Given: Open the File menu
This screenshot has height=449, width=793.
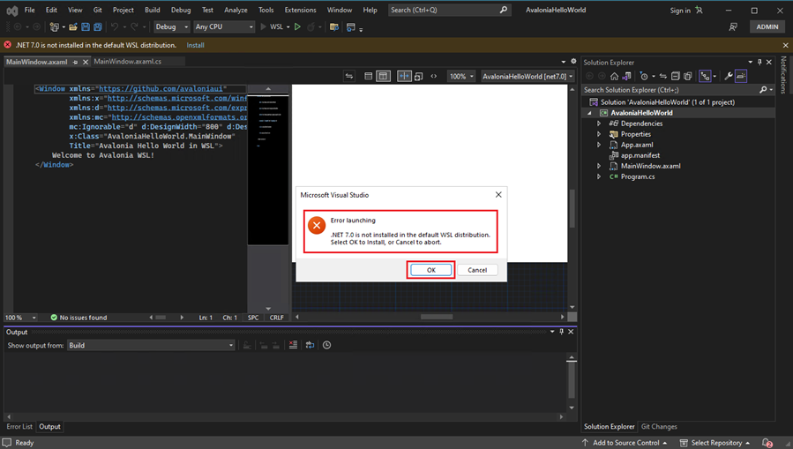Looking at the screenshot, I should pyautogui.click(x=30, y=10).
